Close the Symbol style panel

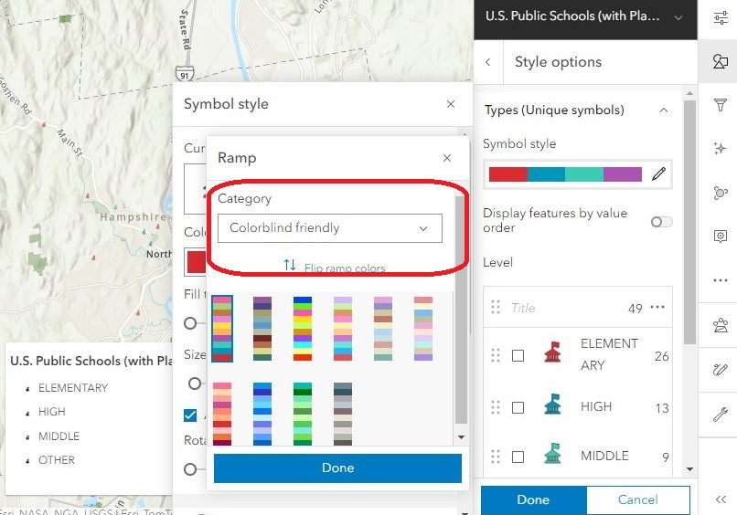(x=451, y=104)
